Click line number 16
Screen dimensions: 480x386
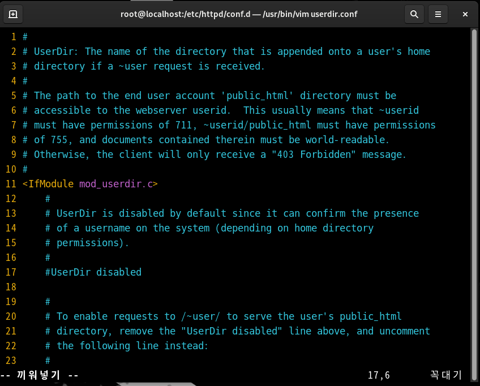(11, 258)
